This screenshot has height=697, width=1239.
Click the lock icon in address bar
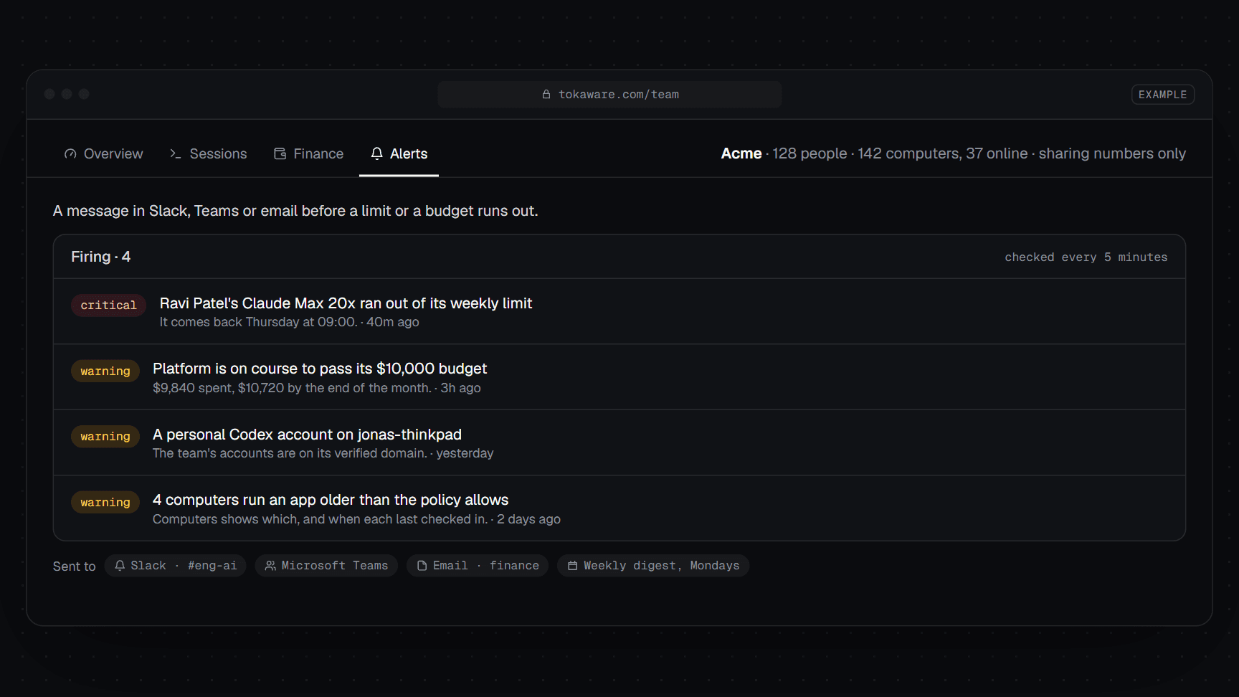pos(546,94)
